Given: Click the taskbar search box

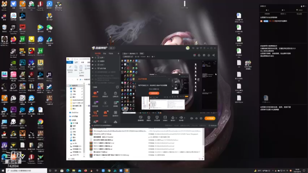Looking at the screenshot, I should [27, 171].
